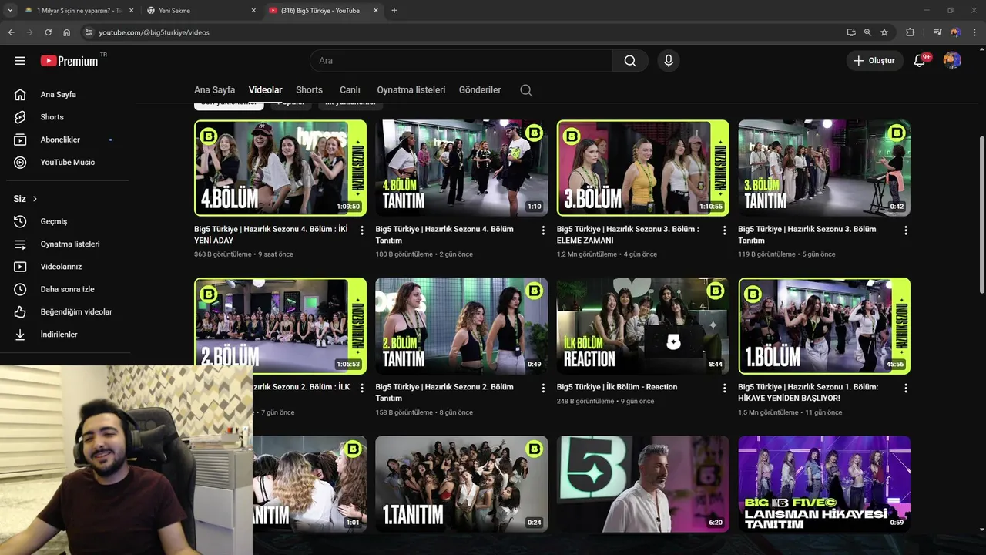Open the 4.BÖLÜM thumbnail with 1:09:50 duration
986x555 pixels.
coord(280,168)
